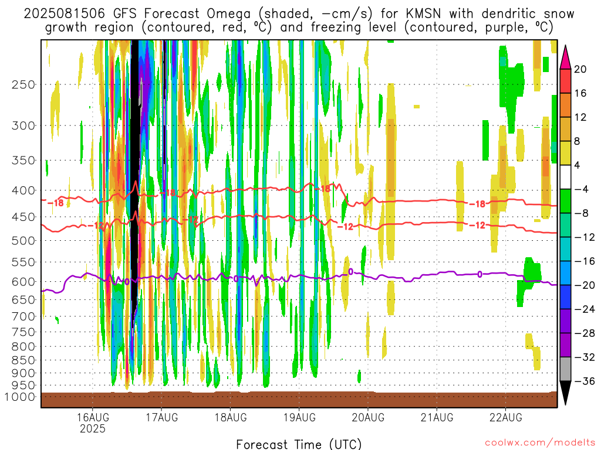Click the title second line mentioning freezing level

point(299,28)
